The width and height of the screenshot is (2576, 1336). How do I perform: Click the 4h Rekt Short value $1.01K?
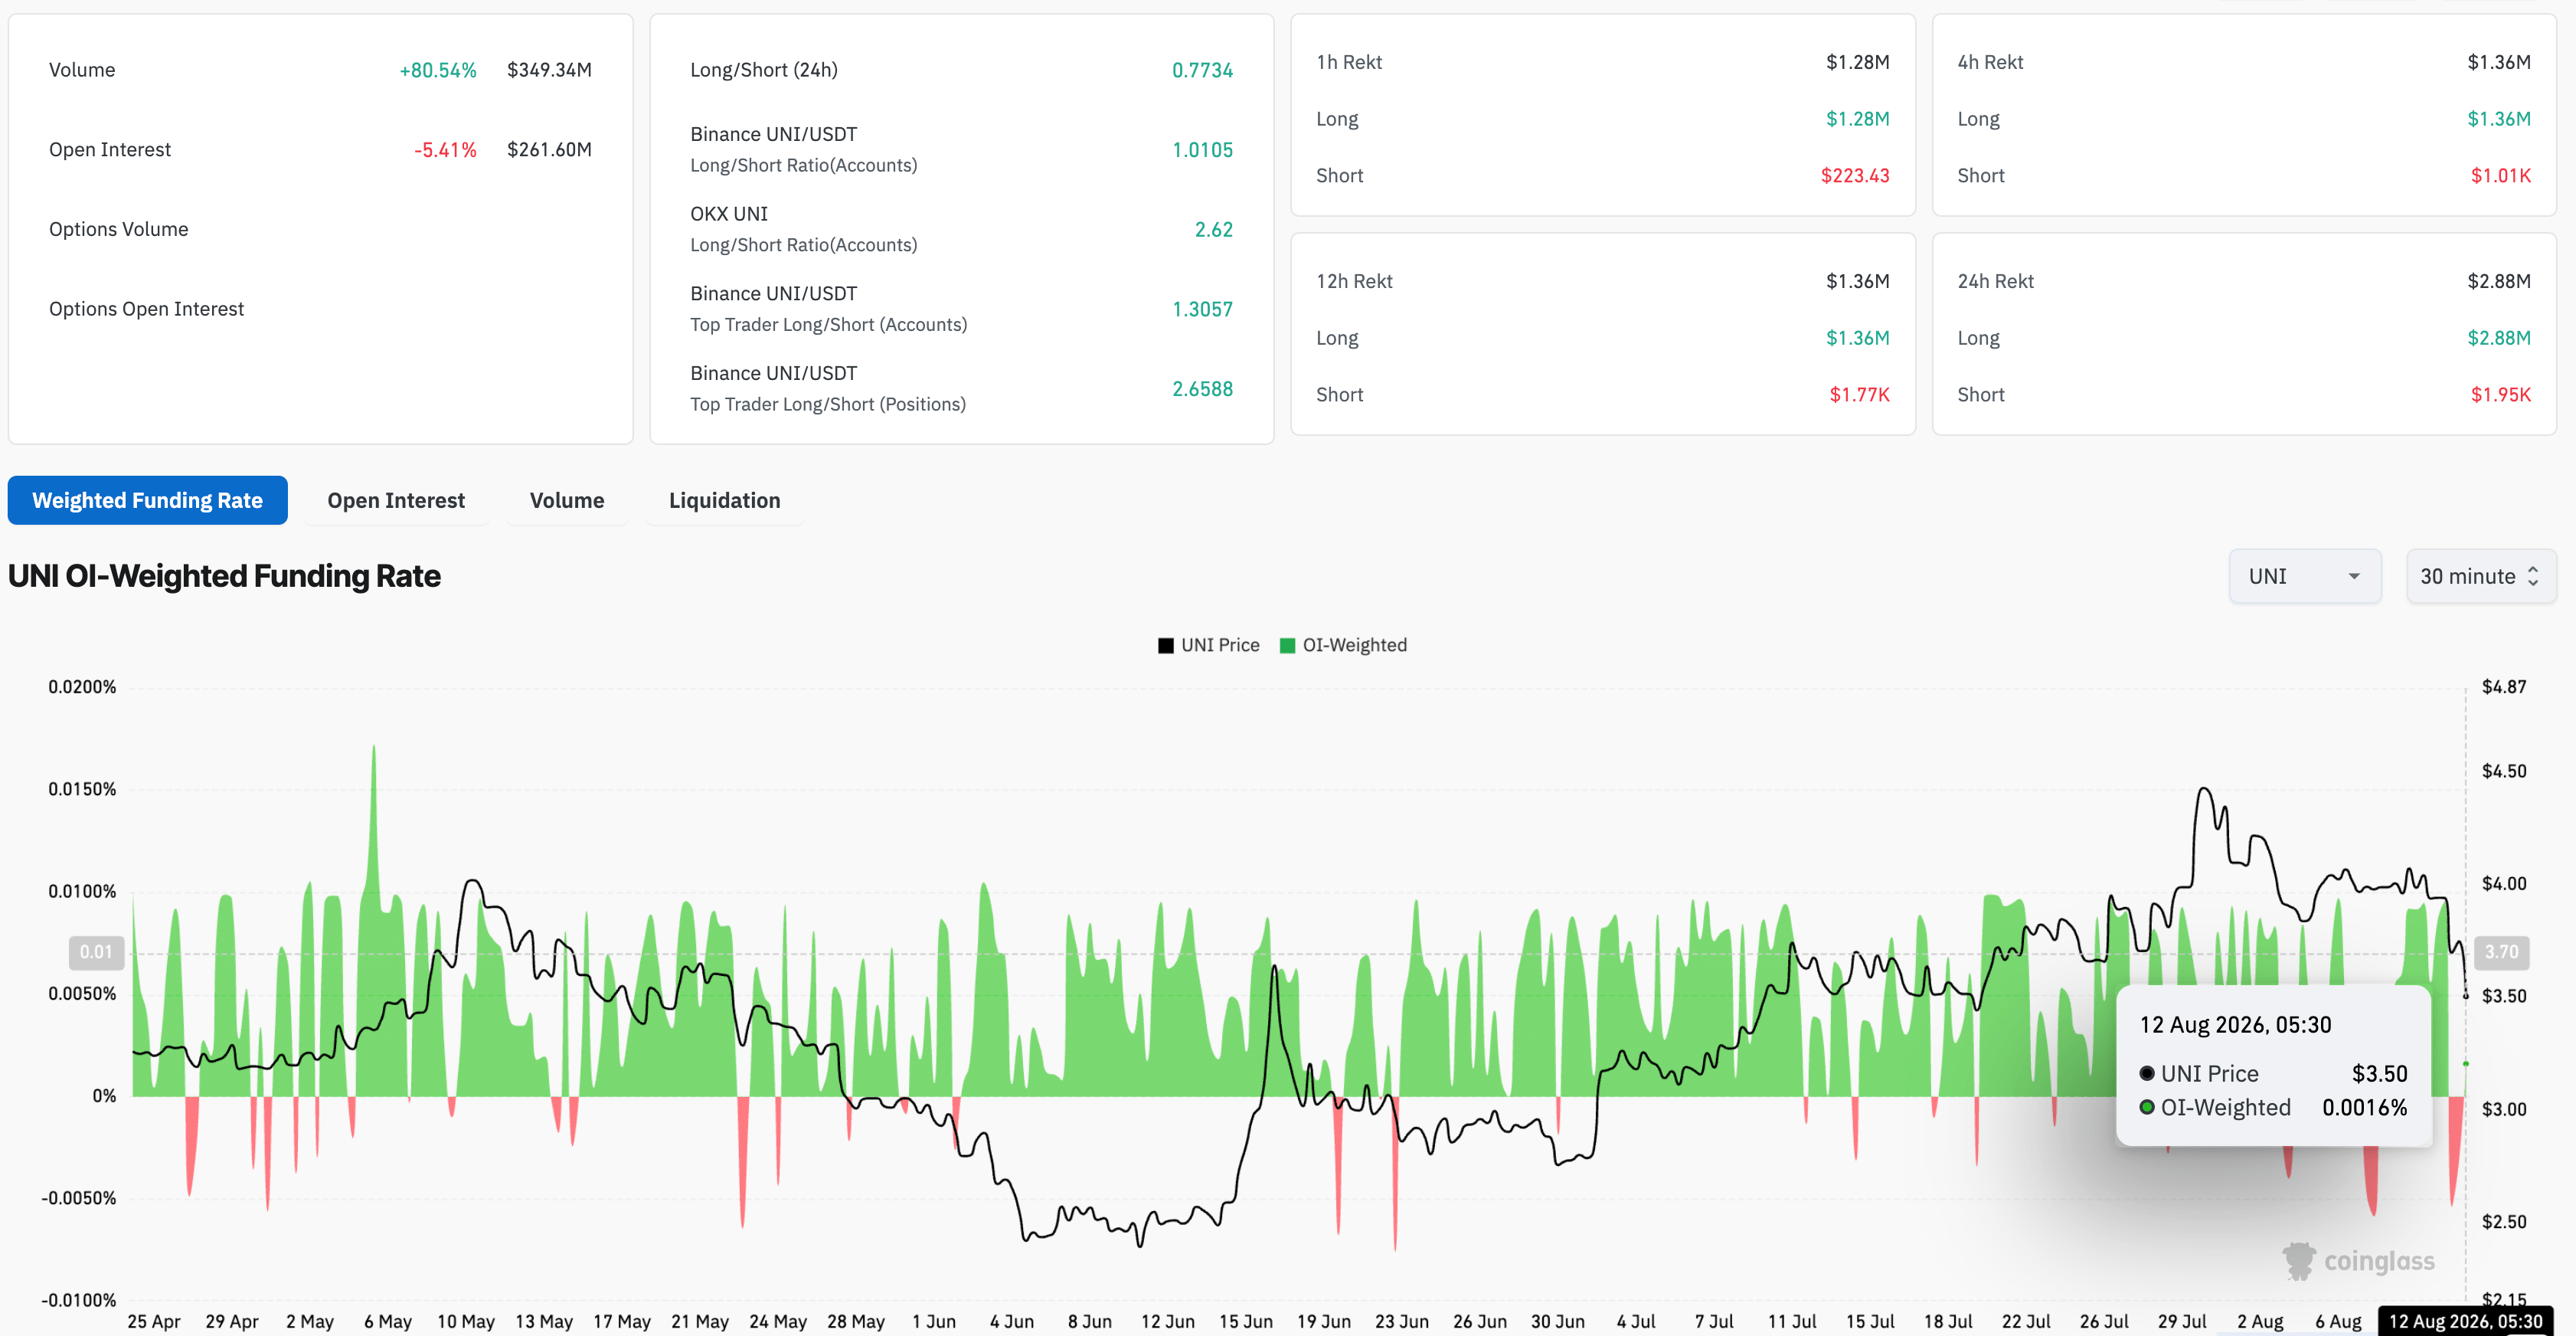click(2500, 176)
